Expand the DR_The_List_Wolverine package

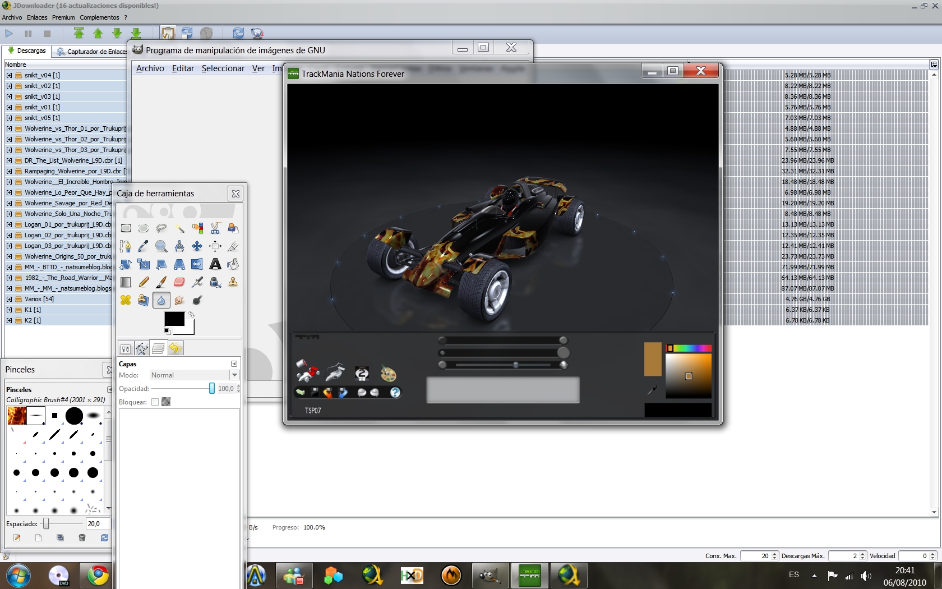click(9, 160)
